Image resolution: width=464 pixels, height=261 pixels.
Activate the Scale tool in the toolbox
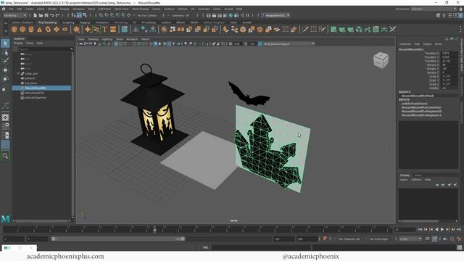coord(4,89)
